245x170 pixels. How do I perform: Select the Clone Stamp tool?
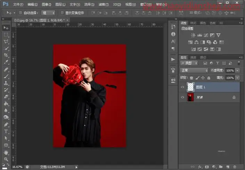point(6,83)
